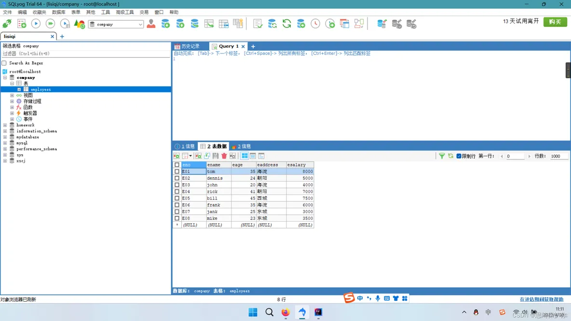Open the 文件 File menu
This screenshot has height=321, width=571.
[x=7, y=13]
